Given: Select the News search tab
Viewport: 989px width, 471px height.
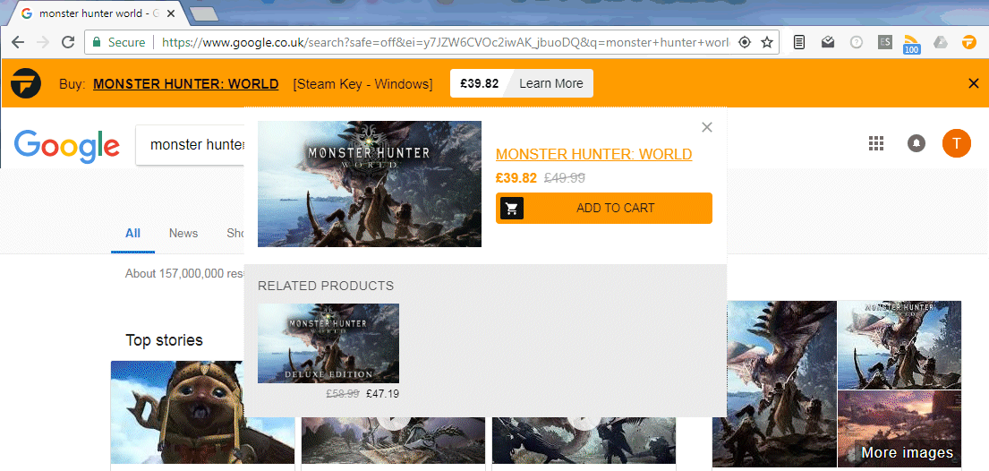Looking at the screenshot, I should (183, 234).
